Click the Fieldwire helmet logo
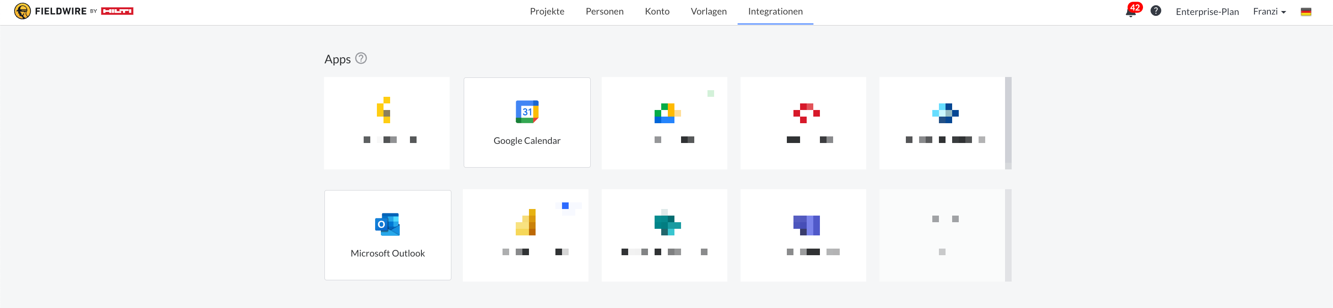 (x=22, y=11)
